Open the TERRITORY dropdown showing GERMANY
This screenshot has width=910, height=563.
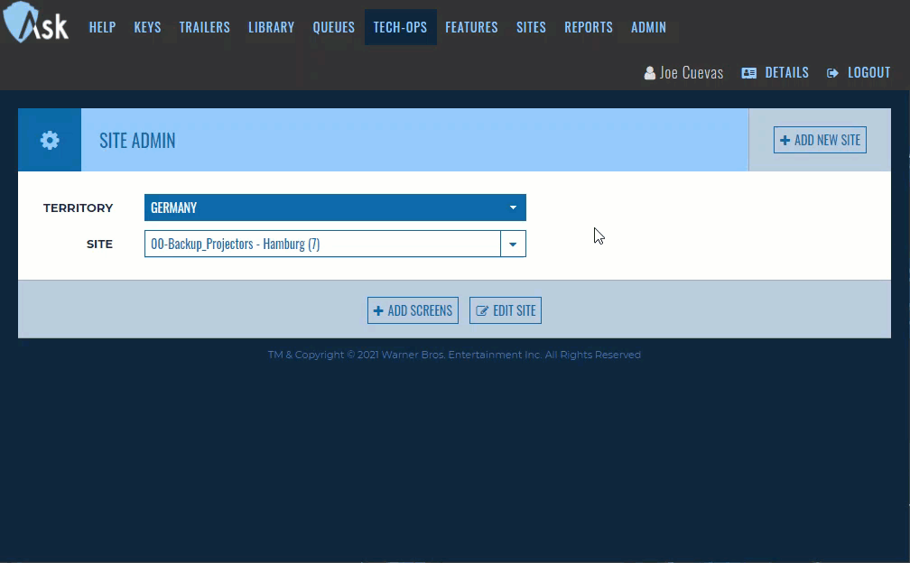334,207
